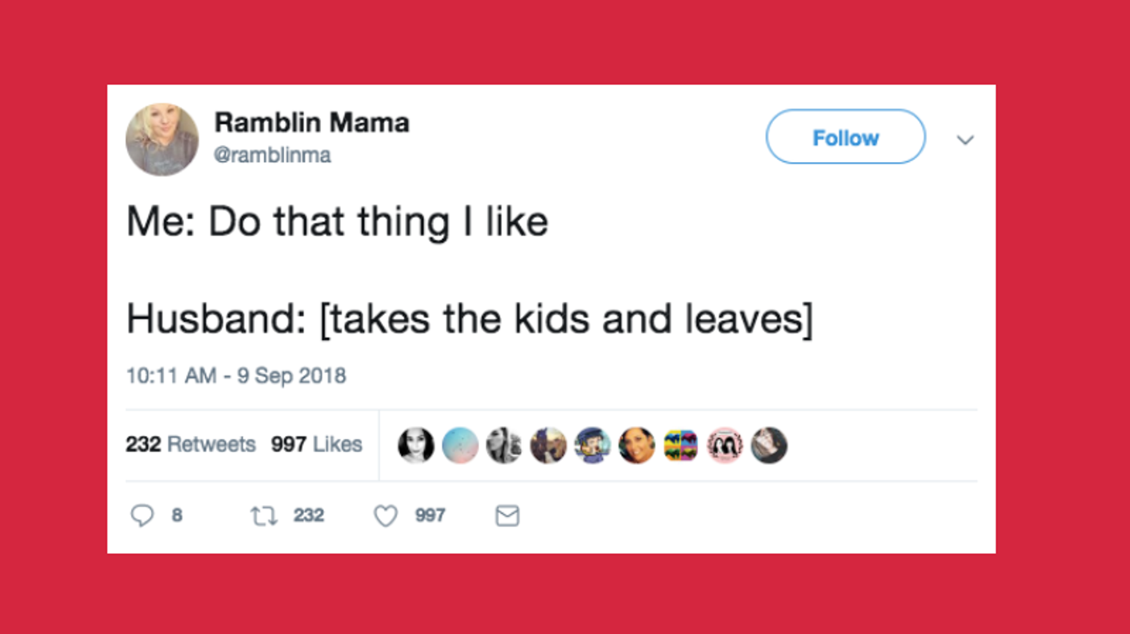Screen dimensions: 1130x634
Task: Click the Ramblin Mama display name
Action: [x=312, y=122]
